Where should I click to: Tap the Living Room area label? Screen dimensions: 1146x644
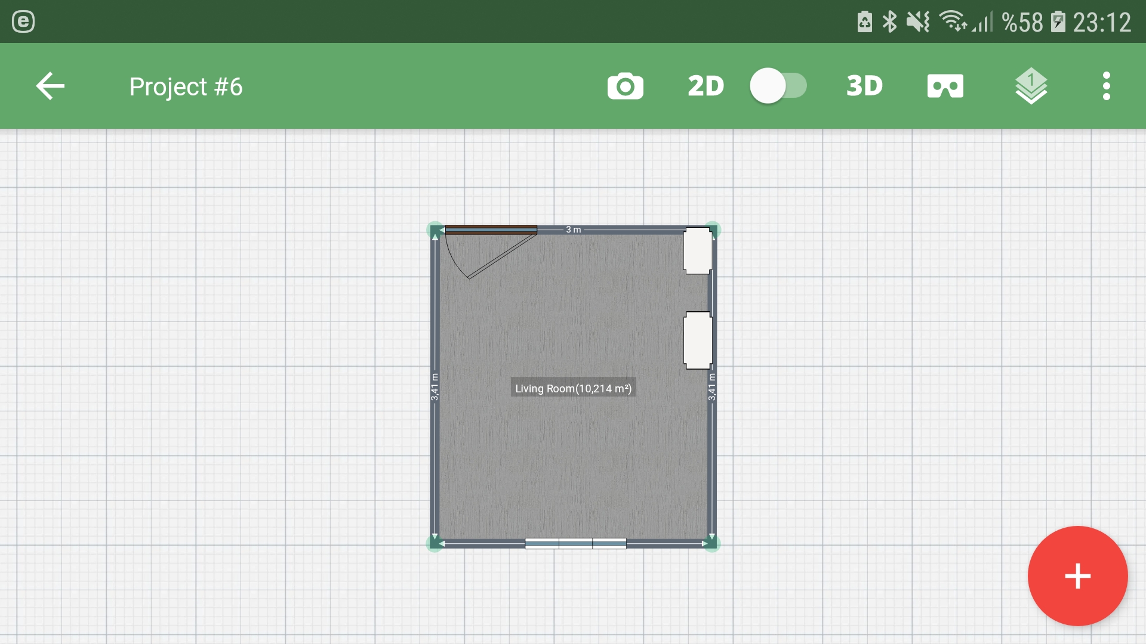coord(573,388)
